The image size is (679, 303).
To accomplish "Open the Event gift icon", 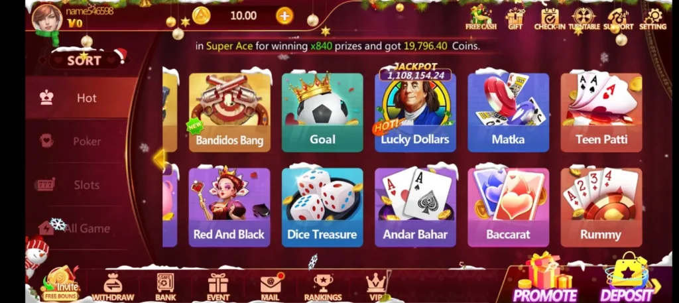I will [x=217, y=287].
